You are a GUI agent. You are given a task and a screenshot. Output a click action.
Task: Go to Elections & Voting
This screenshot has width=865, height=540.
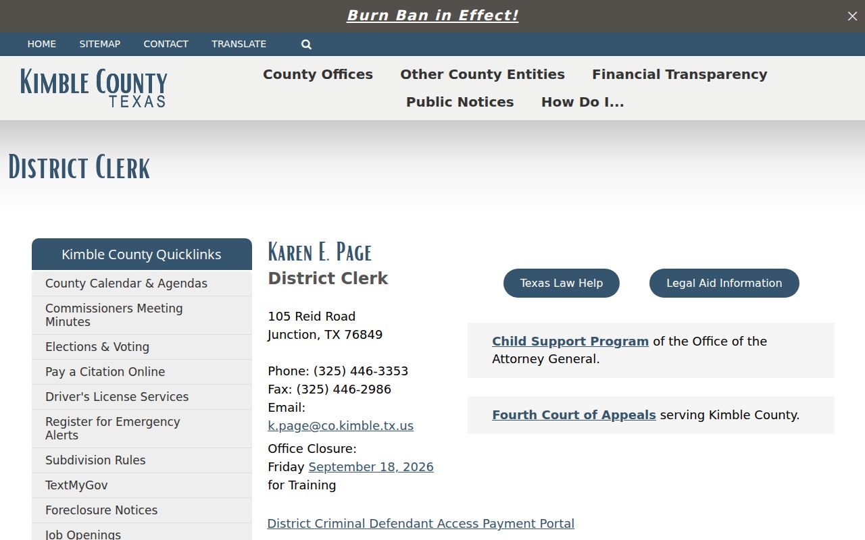tap(142, 347)
